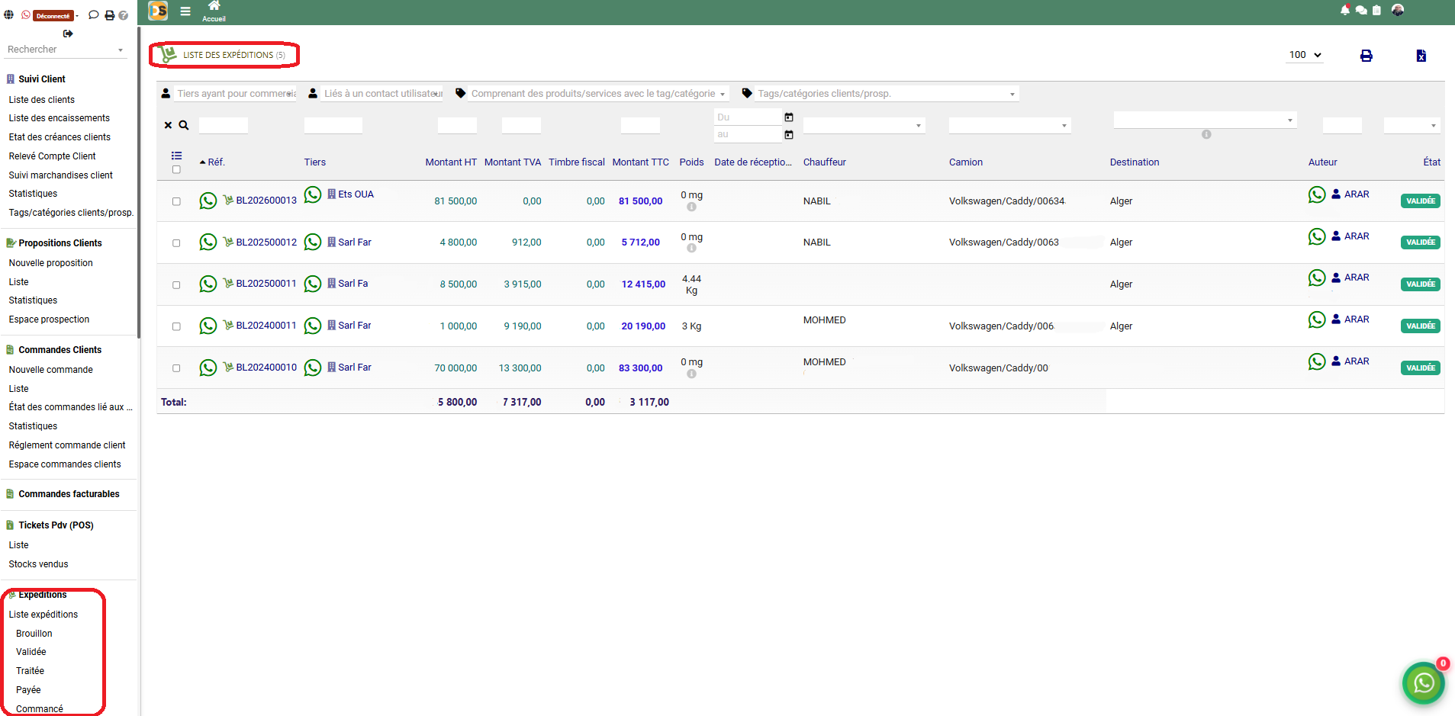Tick the checkbox for BL202600013 row
1455x716 pixels.
point(176,201)
